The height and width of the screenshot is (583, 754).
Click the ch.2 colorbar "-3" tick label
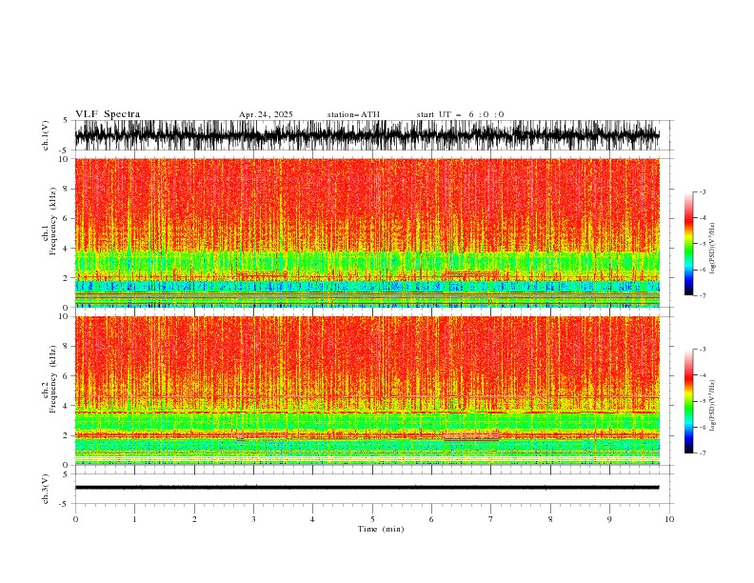[703, 350]
